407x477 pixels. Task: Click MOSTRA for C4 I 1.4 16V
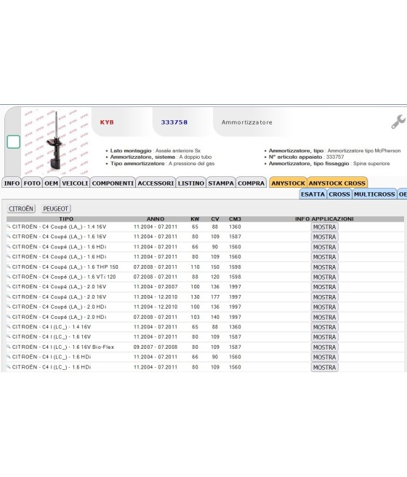pyautogui.click(x=324, y=327)
